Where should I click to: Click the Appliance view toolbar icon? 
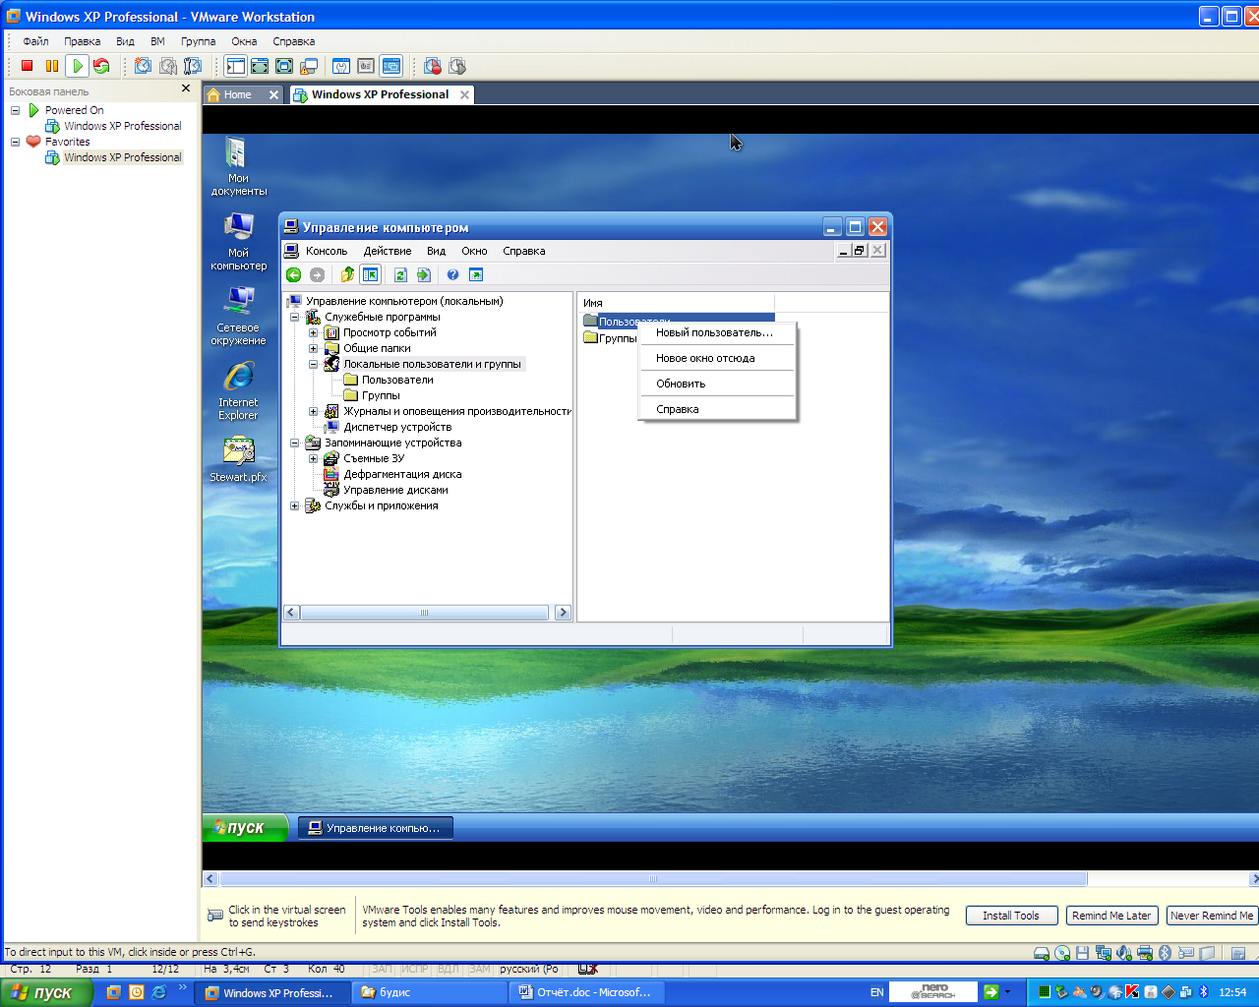click(x=366, y=66)
